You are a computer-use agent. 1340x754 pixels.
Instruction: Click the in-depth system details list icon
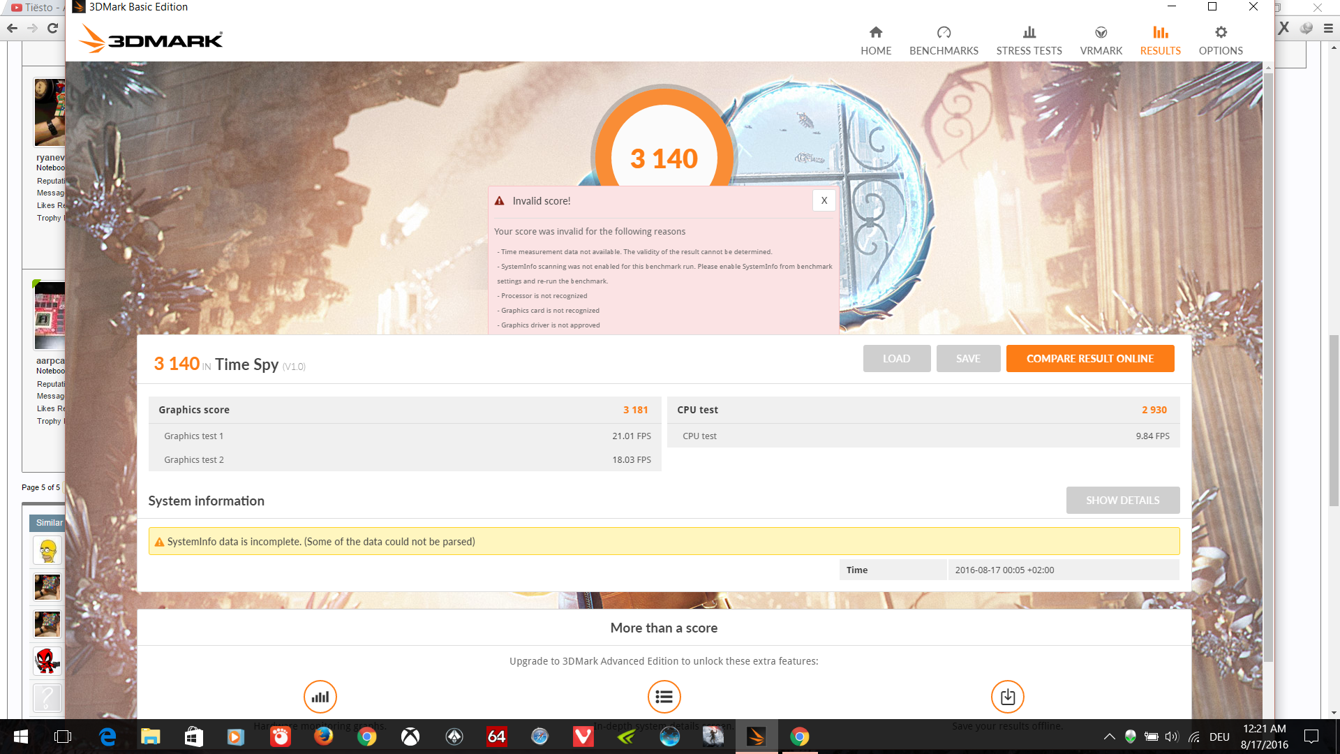pyautogui.click(x=664, y=697)
